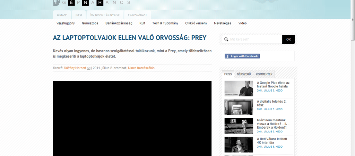Go to the Videó section
This screenshot has width=355, height=156.
(242, 23)
